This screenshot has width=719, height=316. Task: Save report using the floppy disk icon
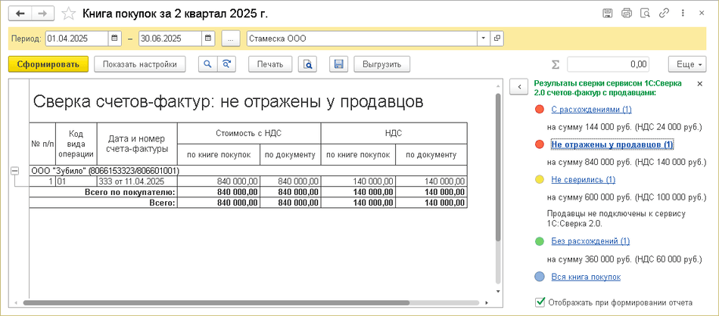coord(339,64)
